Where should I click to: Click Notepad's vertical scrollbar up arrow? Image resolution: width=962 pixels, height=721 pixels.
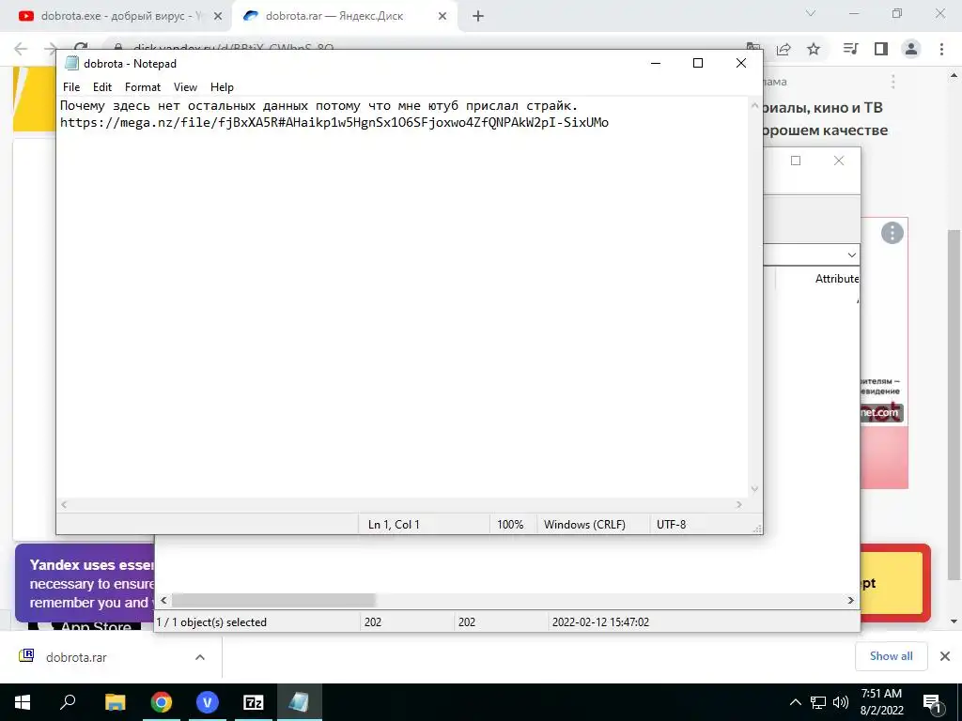(x=754, y=105)
